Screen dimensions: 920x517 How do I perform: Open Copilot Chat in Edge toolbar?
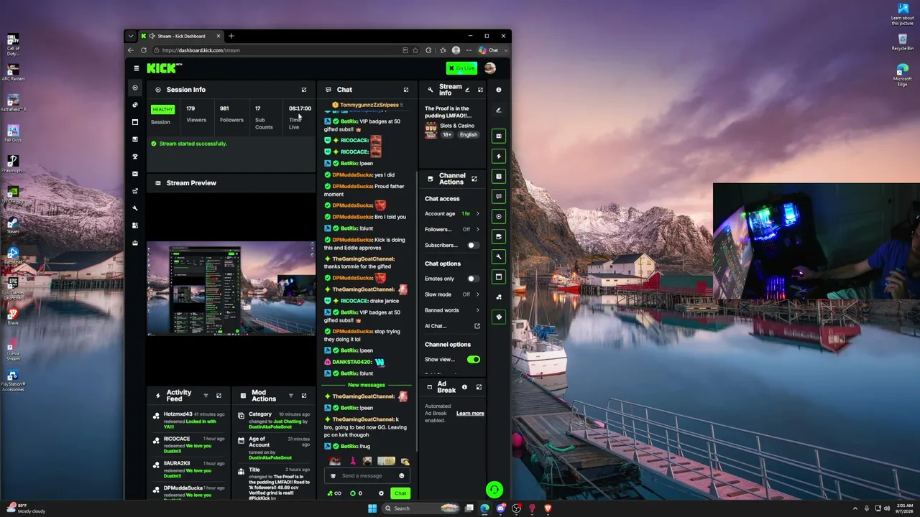pyautogui.click(x=489, y=50)
